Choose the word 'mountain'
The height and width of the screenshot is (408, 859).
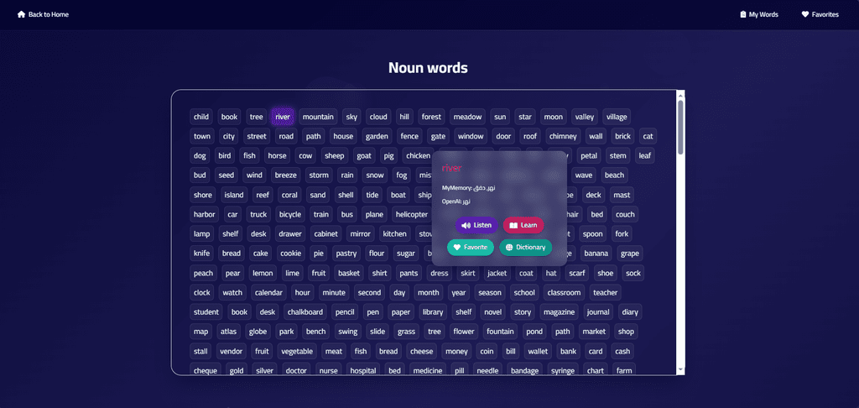(x=318, y=117)
